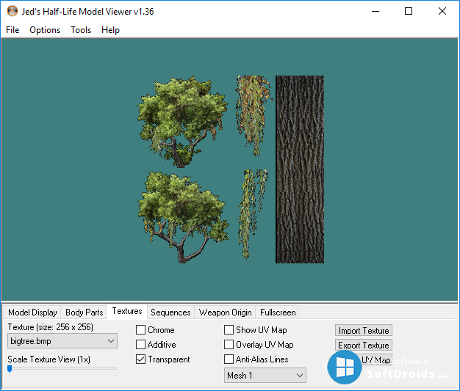Open the Help menu

click(x=111, y=30)
